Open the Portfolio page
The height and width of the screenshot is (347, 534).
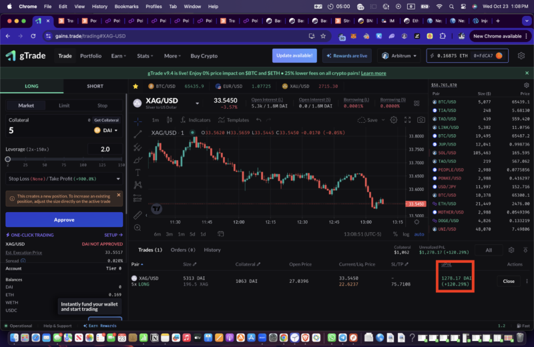(91, 56)
